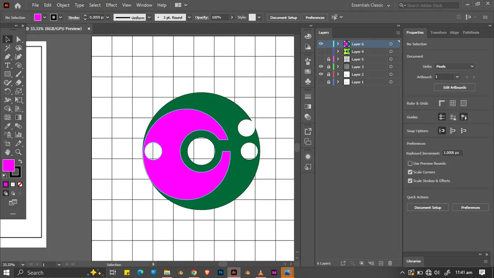
Task: Select the Pen tool
Action: click(x=7, y=57)
